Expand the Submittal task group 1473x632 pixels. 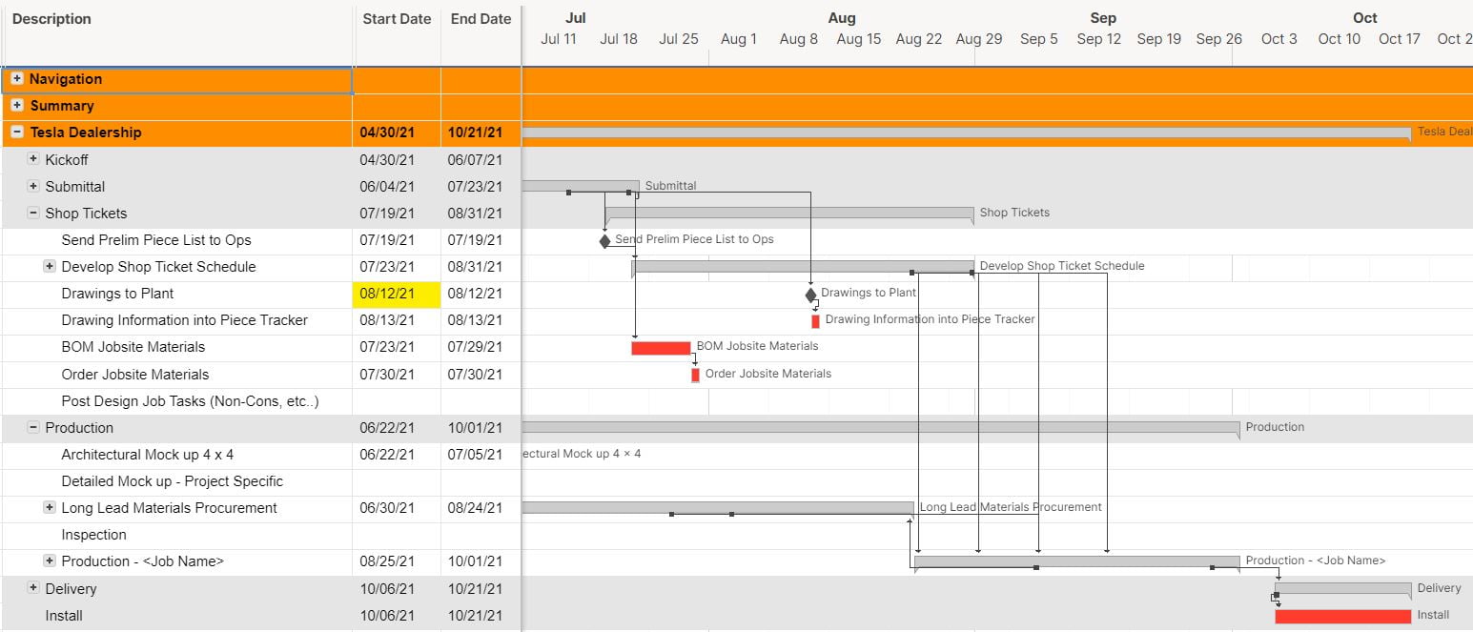(x=31, y=187)
